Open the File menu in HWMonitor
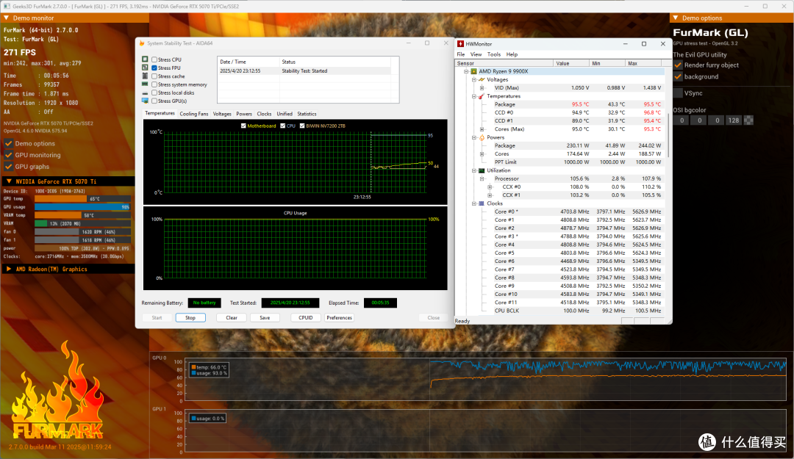Screen dimensions: 794x459 [x=461, y=54]
